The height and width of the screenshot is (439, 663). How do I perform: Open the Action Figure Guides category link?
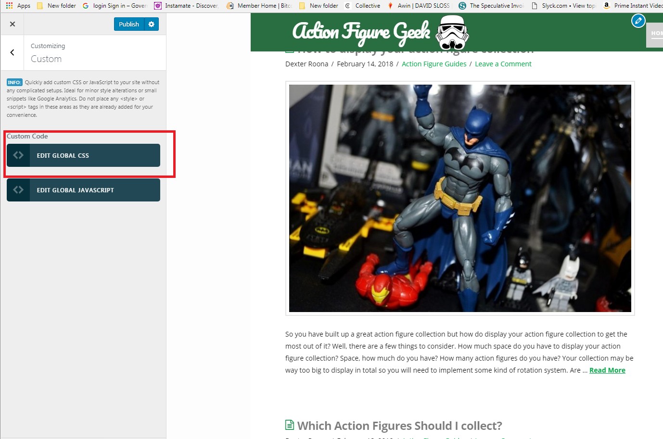[x=434, y=64]
